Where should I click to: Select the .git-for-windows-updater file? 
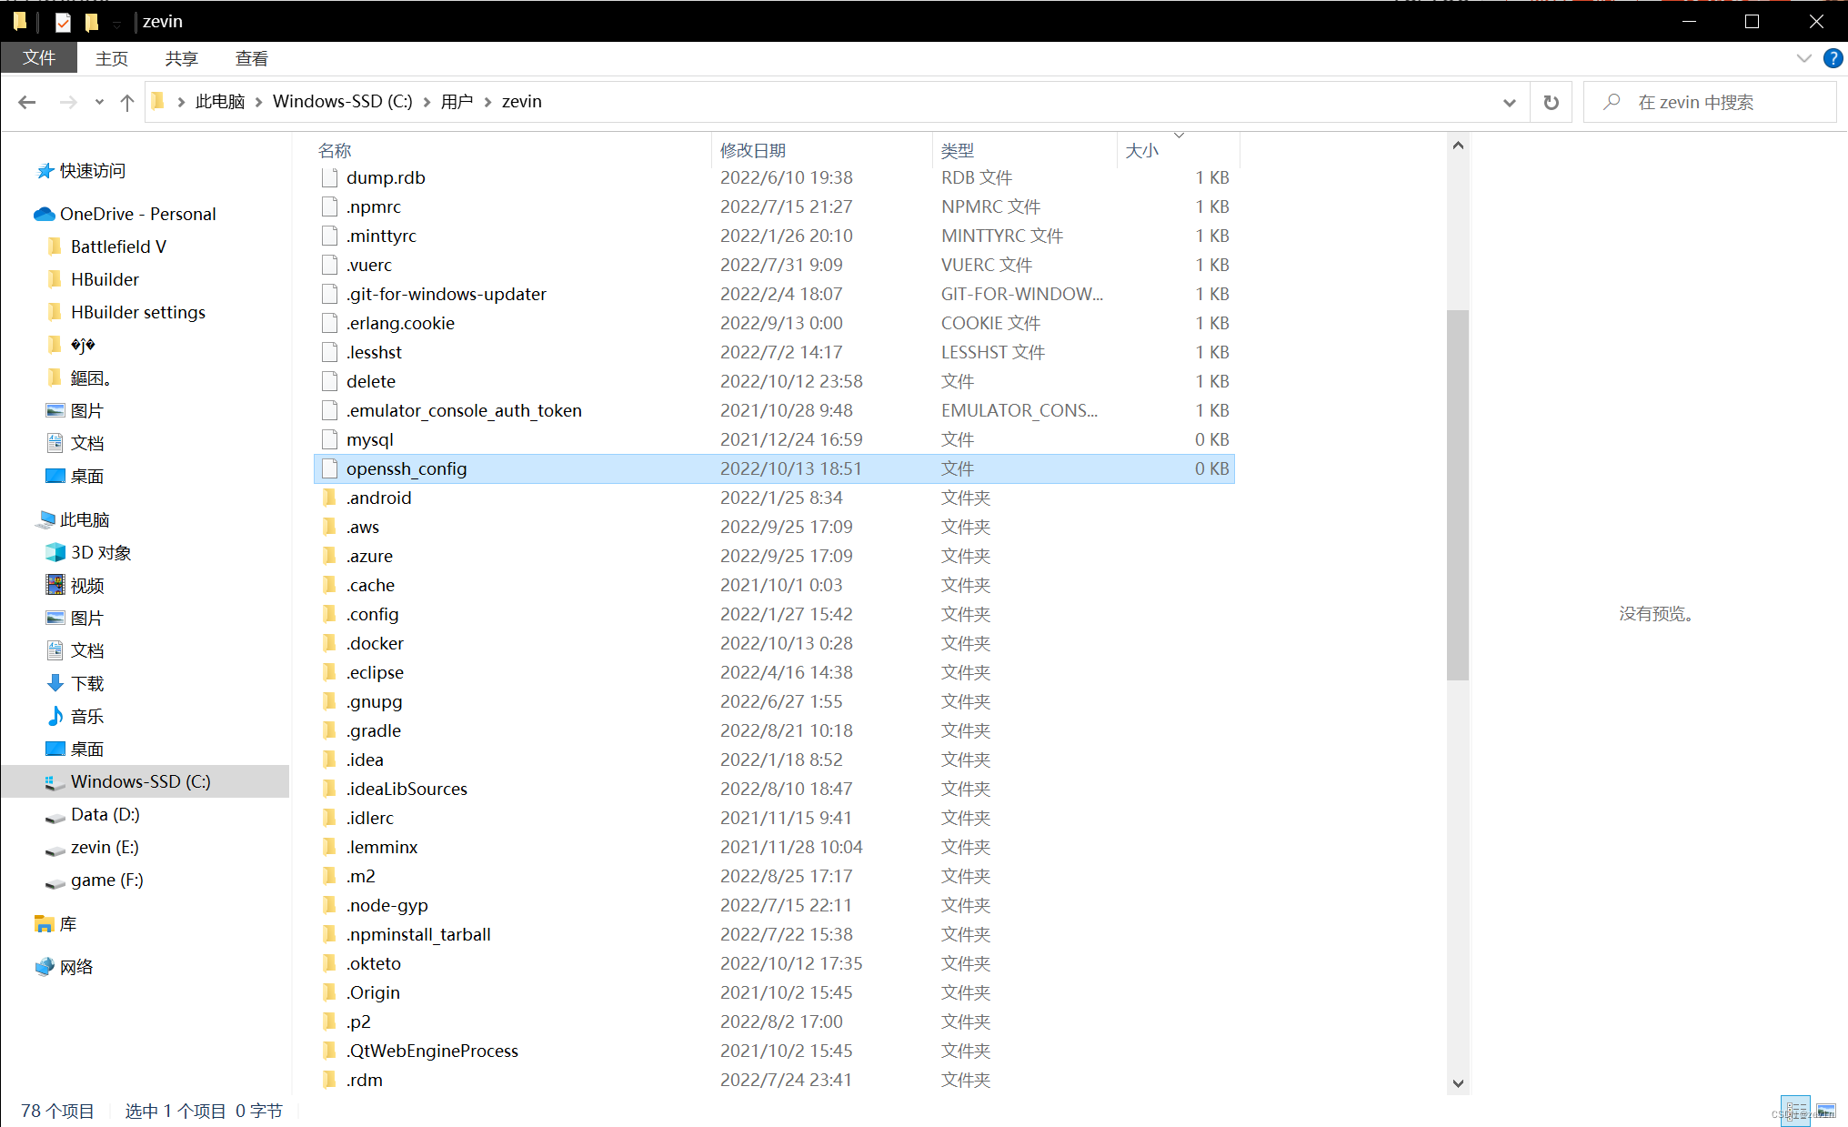pos(774,294)
